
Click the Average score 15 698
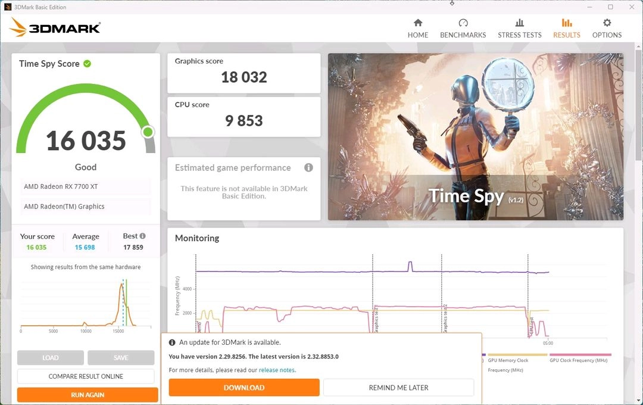tap(85, 247)
